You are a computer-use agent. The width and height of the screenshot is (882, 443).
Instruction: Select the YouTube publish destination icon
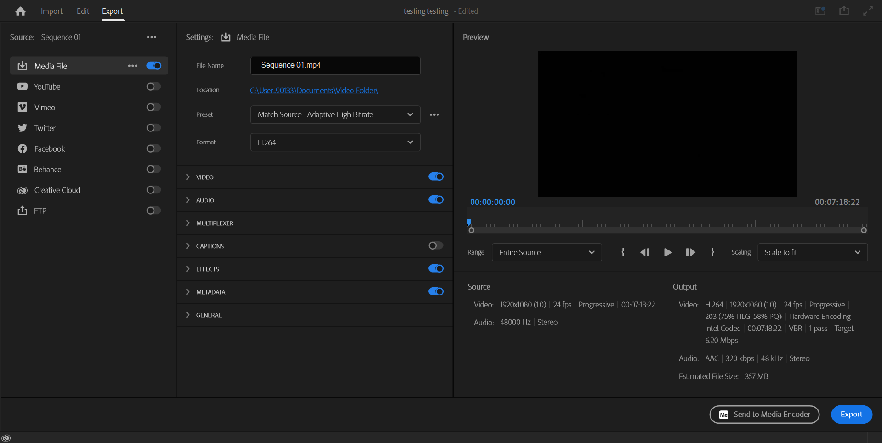point(23,86)
